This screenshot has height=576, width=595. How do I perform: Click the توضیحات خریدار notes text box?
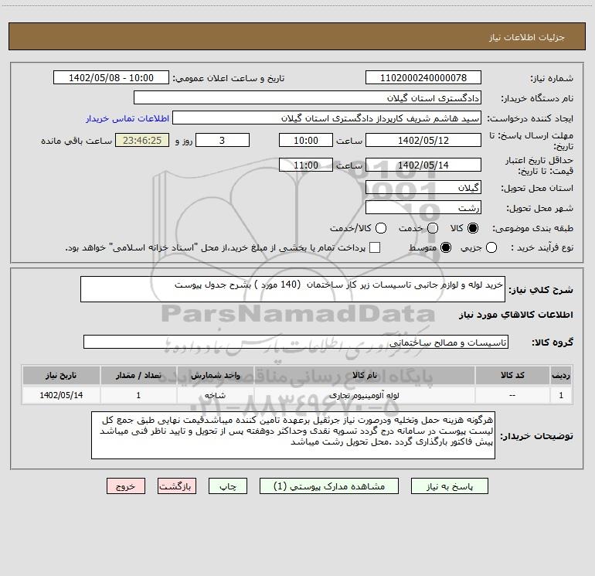pos(294,435)
